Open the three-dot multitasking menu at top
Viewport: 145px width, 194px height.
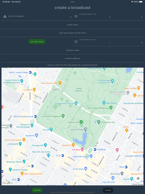point(72,2)
